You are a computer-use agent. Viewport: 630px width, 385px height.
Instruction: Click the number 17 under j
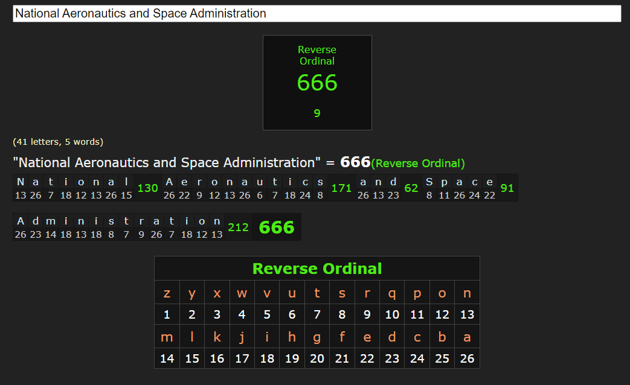coord(242,358)
